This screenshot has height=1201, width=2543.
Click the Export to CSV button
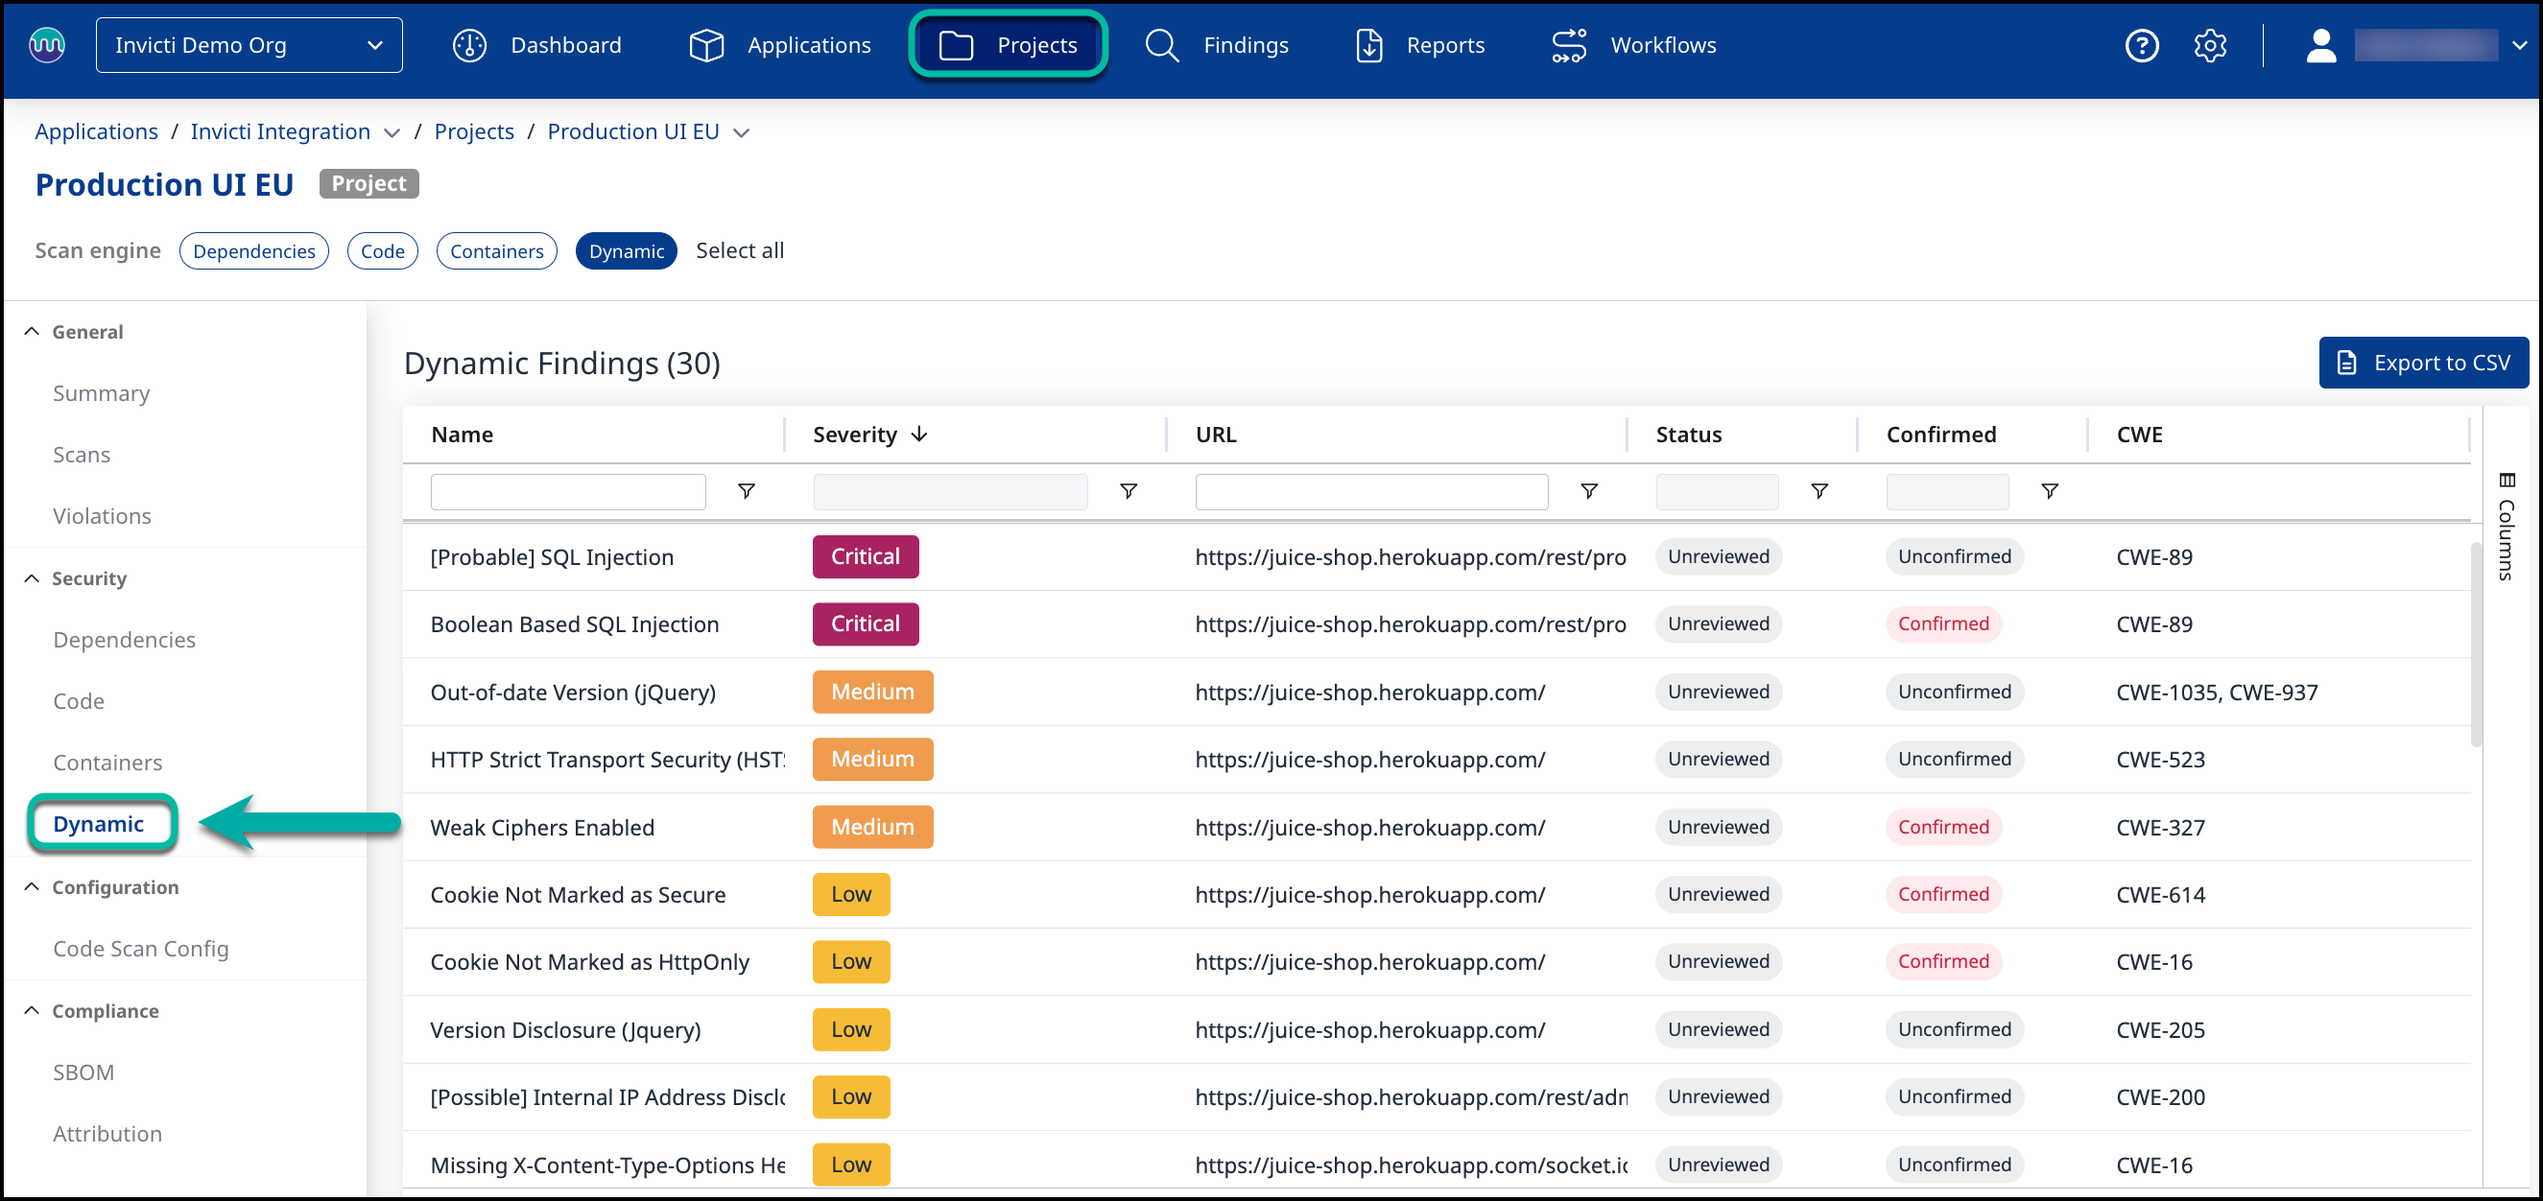[x=2422, y=363]
